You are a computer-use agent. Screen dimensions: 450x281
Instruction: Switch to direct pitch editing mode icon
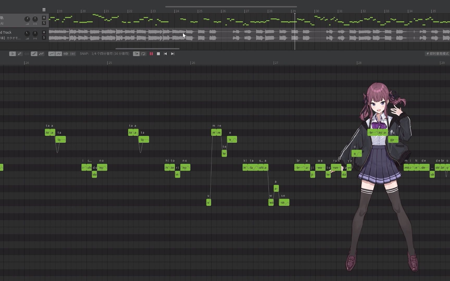pyautogui.click(x=41, y=54)
